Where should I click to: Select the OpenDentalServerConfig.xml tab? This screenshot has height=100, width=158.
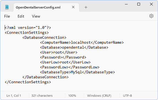click(38, 7)
